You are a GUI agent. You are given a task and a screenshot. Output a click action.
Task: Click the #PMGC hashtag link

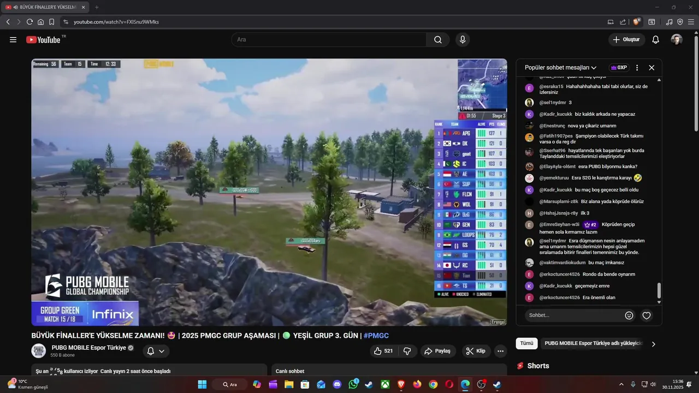tap(376, 336)
